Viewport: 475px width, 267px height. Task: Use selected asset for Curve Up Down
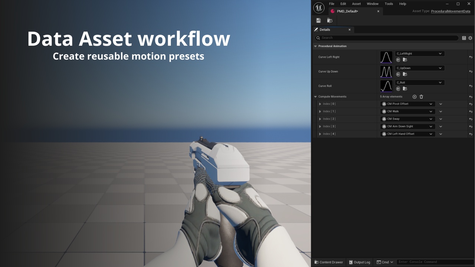[398, 74]
